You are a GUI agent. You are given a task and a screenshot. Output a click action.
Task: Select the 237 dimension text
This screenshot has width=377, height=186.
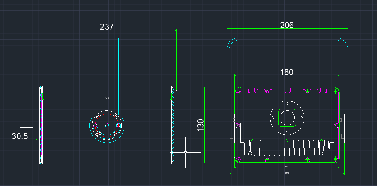point(107,27)
